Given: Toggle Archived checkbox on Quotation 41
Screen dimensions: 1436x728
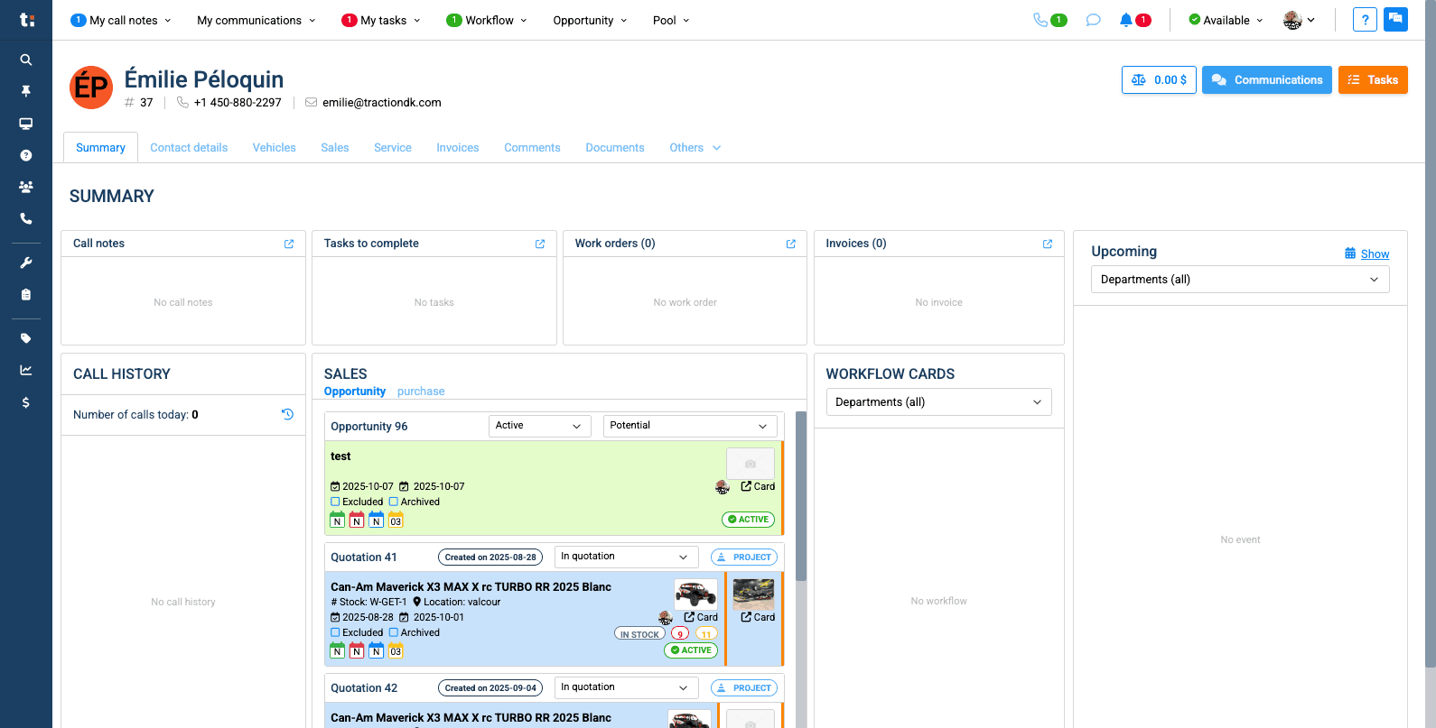Looking at the screenshot, I should pos(394,632).
